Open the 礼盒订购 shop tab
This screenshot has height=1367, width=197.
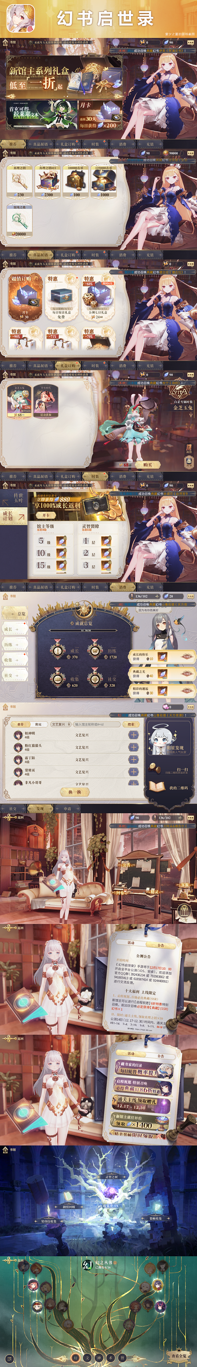coord(67,143)
